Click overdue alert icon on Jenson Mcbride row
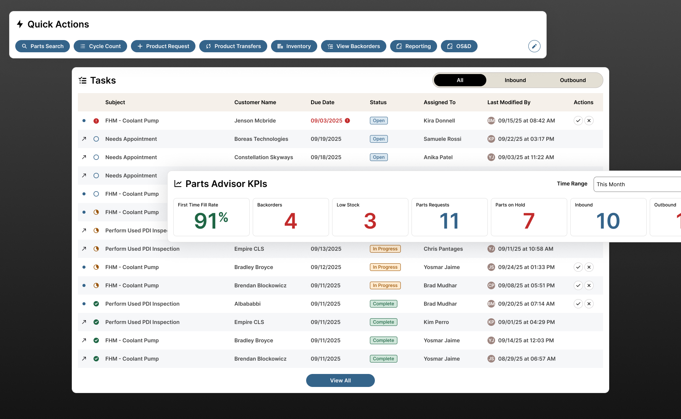 coord(96,121)
